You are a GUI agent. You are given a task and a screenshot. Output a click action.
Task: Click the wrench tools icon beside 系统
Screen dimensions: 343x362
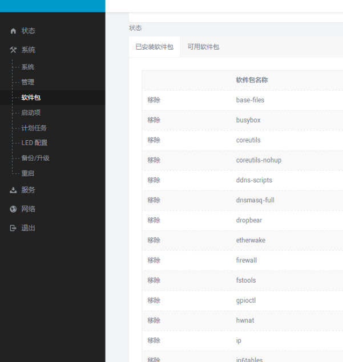(13, 50)
